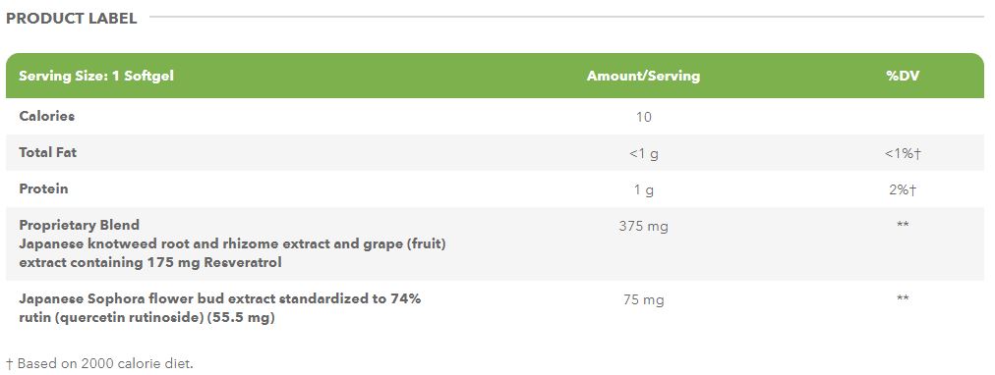Click the Protein amount 1 g
This screenshot has height=375, width=995.
pos(643,190)
